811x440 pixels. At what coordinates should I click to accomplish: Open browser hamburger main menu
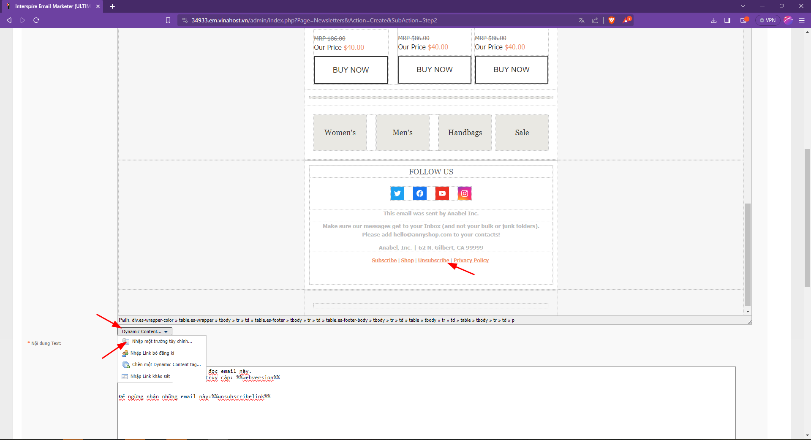pyautogui.click(x=802, y=20)
